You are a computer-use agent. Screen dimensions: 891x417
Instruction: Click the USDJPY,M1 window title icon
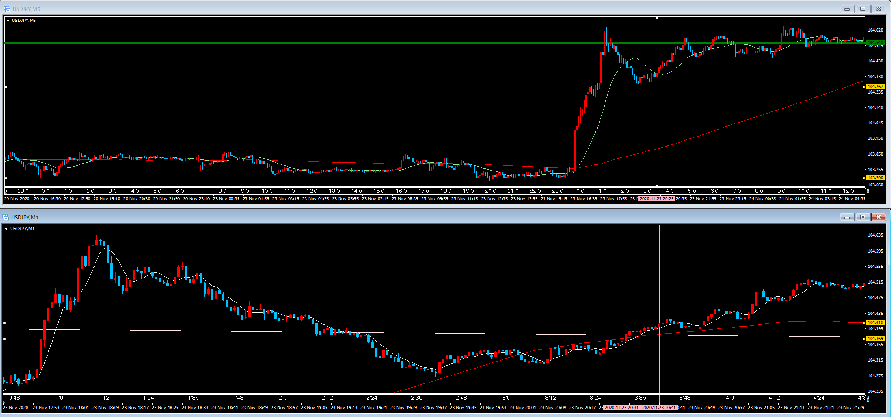(6, 217)
